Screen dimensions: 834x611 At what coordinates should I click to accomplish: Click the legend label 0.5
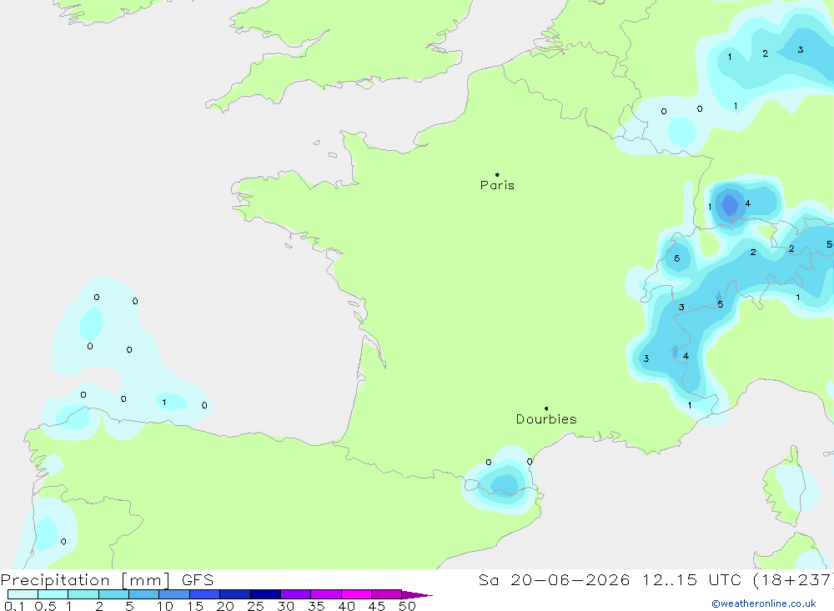coord(45,606)
